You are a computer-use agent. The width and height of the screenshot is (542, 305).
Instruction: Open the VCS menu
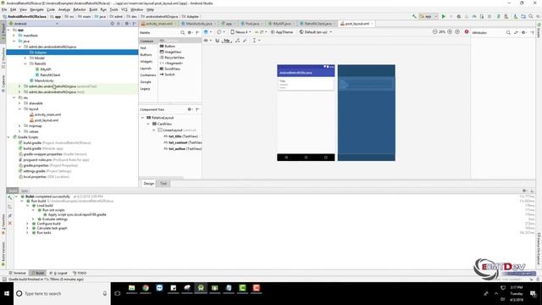click(x=124, y=9)
